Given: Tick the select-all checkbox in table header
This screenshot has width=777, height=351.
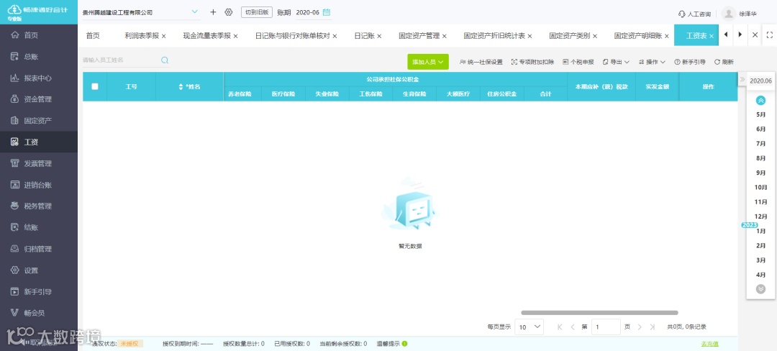Looking at the screenshot, I should click(x=95, y=86).
